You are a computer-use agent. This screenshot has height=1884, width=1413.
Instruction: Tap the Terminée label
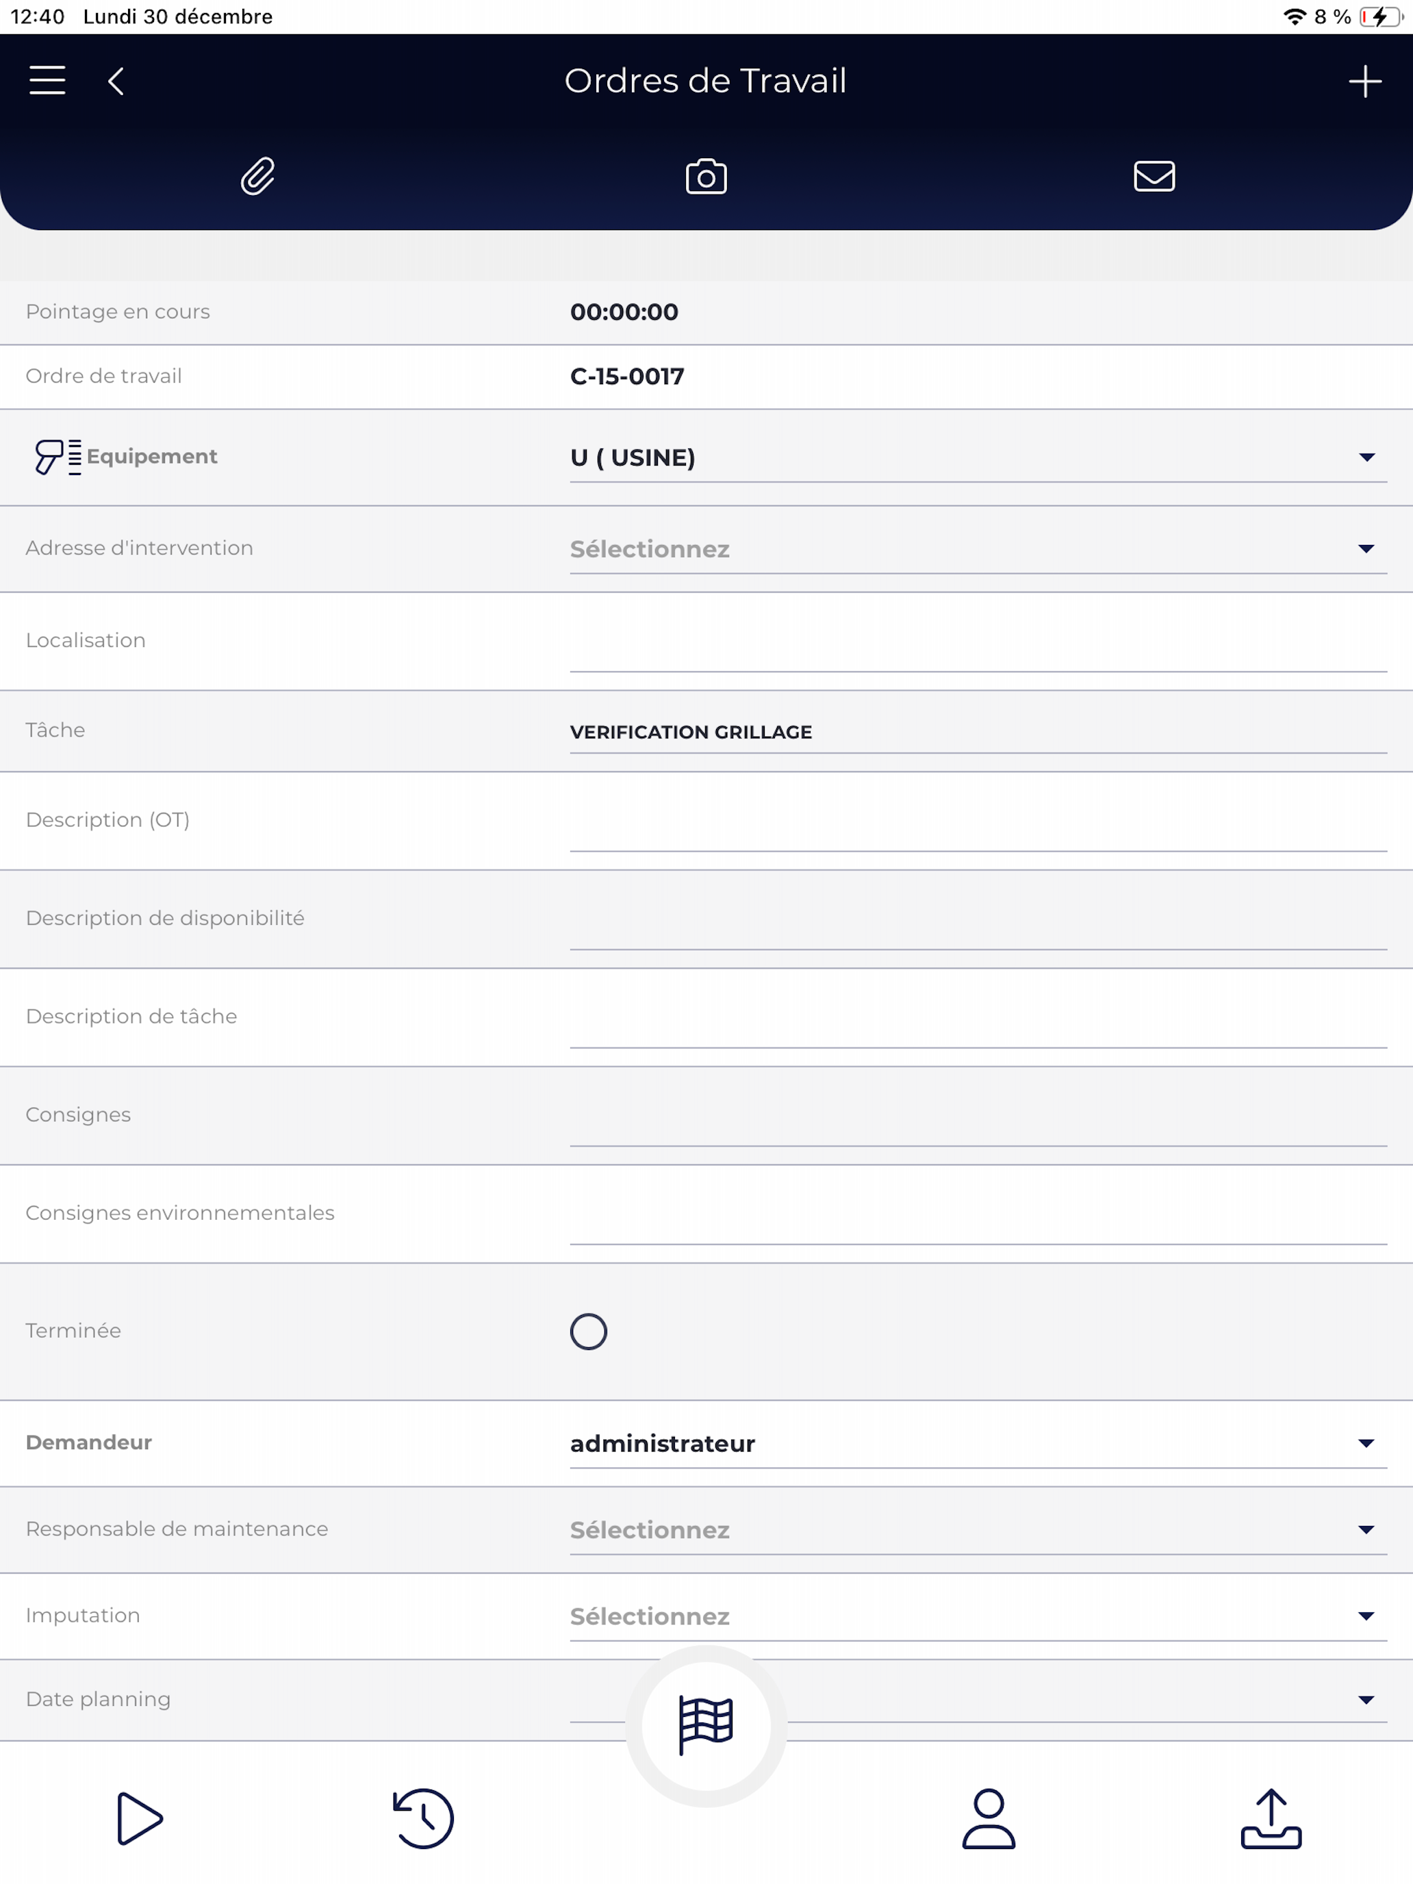click(x=73, y=1330)
